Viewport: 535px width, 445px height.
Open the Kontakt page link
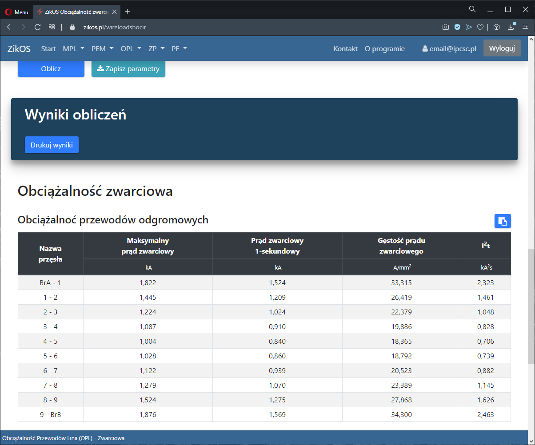[x=345, y=48]
